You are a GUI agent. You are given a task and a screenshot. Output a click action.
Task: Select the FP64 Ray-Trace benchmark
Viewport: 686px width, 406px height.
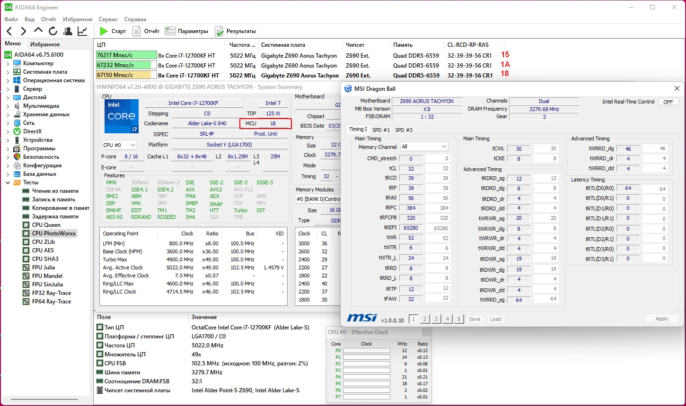[51, 302]
